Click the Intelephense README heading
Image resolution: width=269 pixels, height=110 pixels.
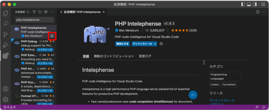98,70
